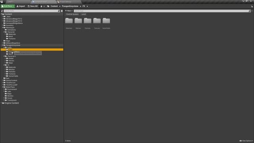Click the Unreal Engine logo icon
Image resolution: width=254 pixels, height=143 pixels.
[2, 2]
